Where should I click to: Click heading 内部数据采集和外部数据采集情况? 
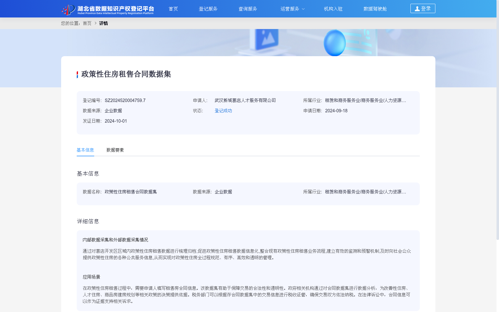point(115,240)
